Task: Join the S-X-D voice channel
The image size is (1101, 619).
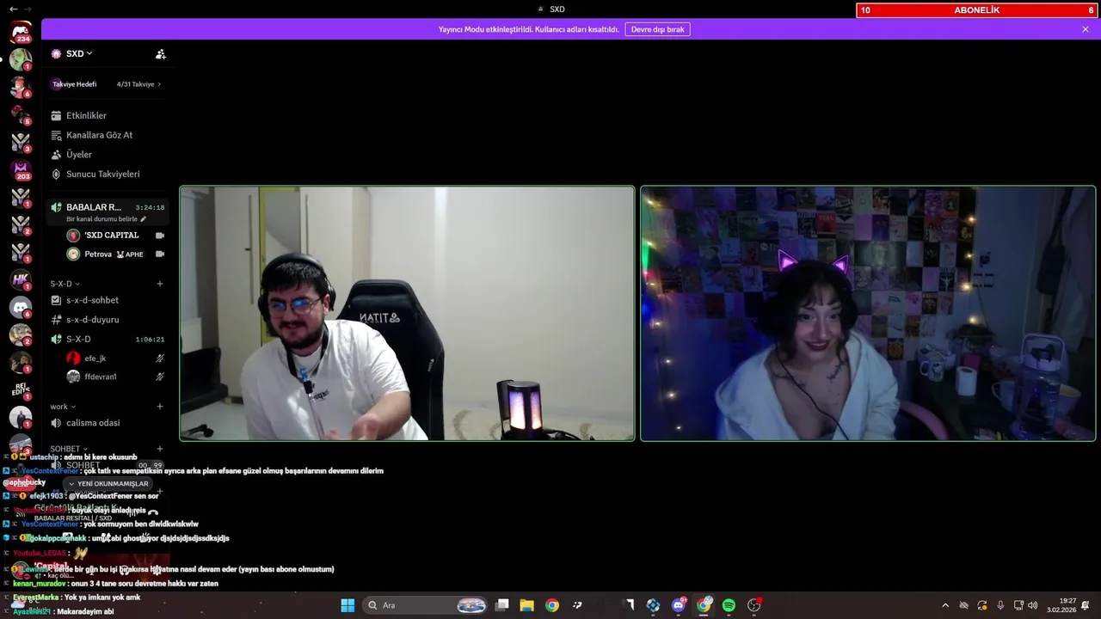Action: [108, 339]
